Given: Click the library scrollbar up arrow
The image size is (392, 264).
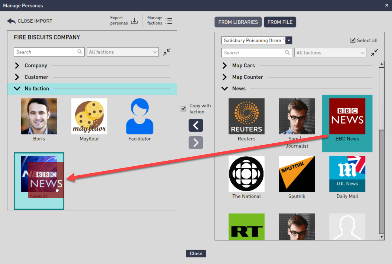Looking at the screenshot, I should [x=382, y=64].
